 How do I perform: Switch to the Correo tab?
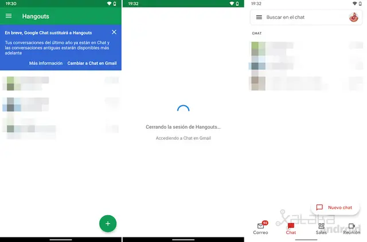pyautogui.click(x=260, y=228)
